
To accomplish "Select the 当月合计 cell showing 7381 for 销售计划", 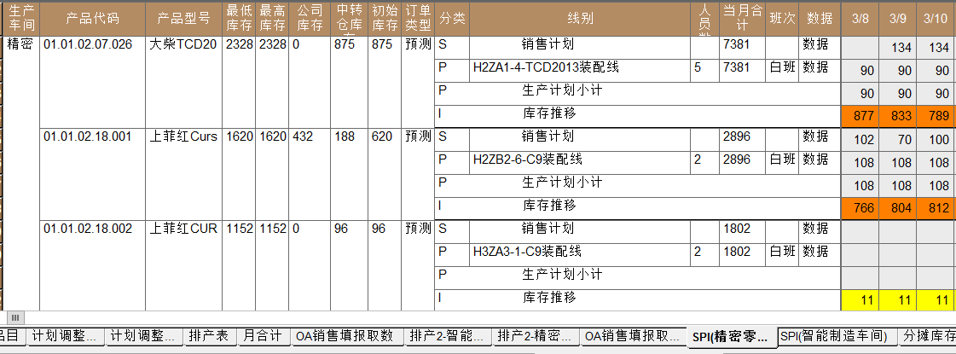I will pyautogui.click(x=740, y=45).
